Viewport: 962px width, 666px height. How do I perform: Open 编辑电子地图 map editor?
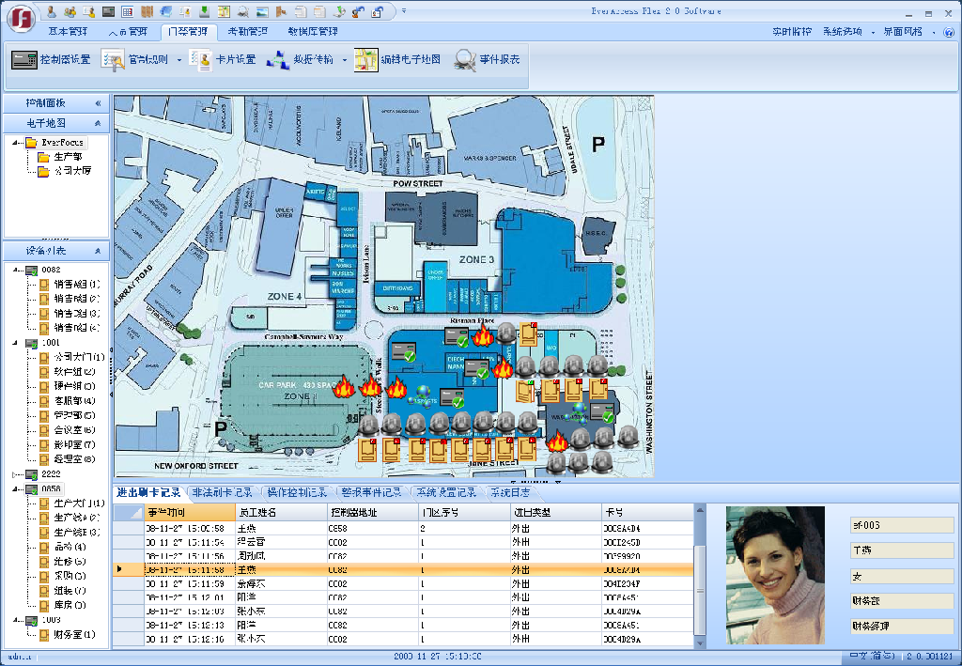pos(396,60)
